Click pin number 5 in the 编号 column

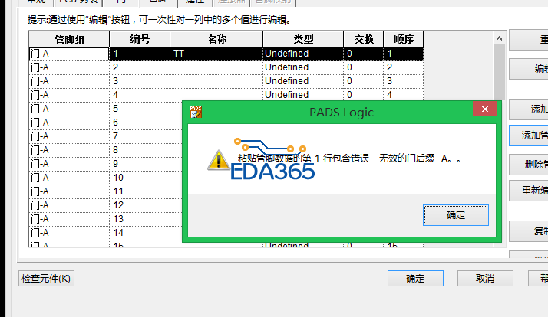(x=140, y=109)
